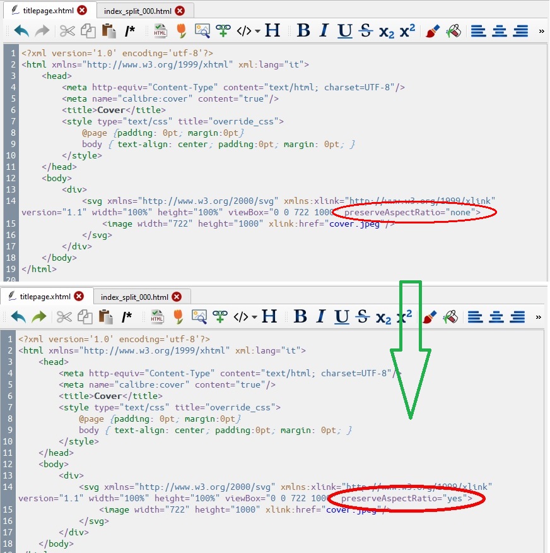Align text left in top editor toolbar
This screenshot has width=550, height=553.
pos(479,31)
